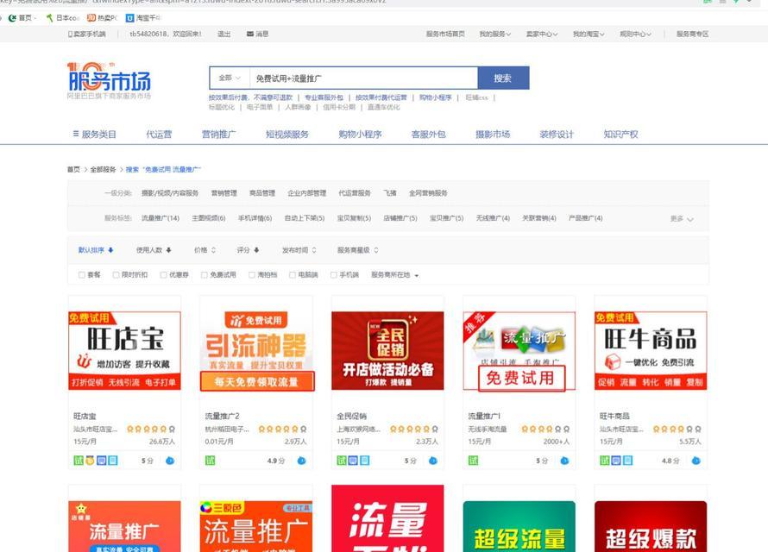Open the 旺牛商品 product thumbnail
Viewport: 768px width, 552px height.
click(651, 351)
